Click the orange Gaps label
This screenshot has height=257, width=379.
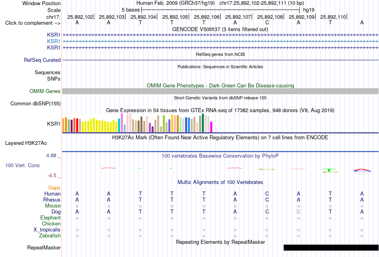[x=54, y=188]
